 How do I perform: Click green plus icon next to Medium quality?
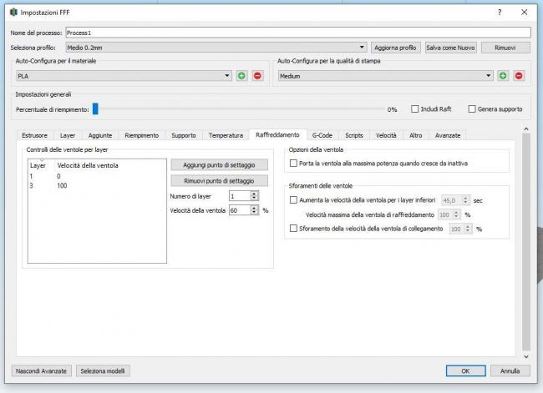pos(504,76)
